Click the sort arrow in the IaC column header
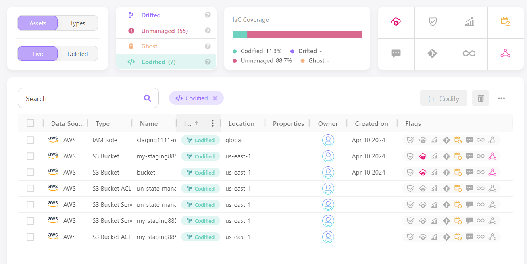 coord(196,123)
